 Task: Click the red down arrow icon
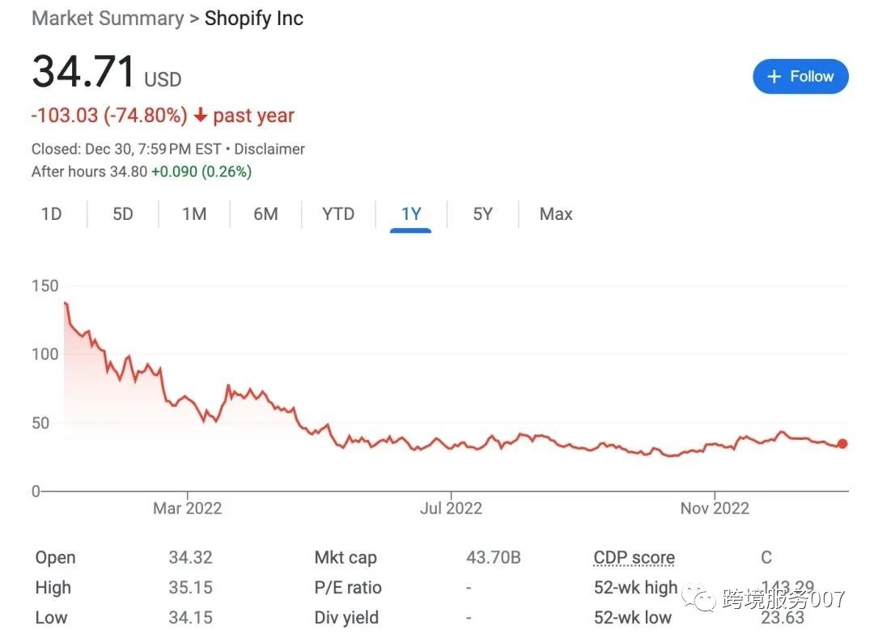pos(201,116)
